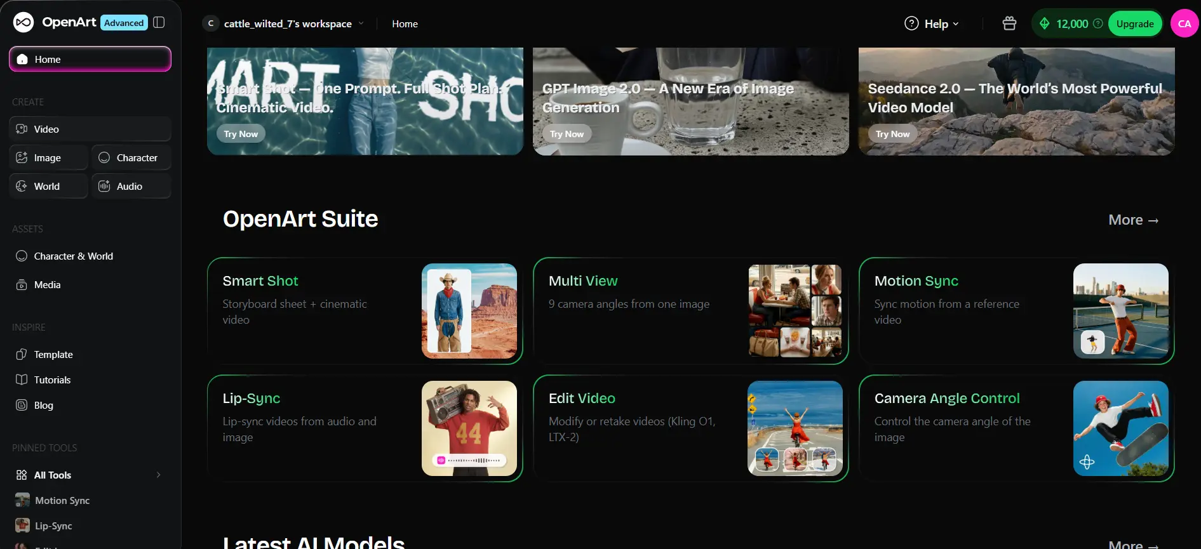Open the Character creation tool
The image size is (1201, 549).
131,157
